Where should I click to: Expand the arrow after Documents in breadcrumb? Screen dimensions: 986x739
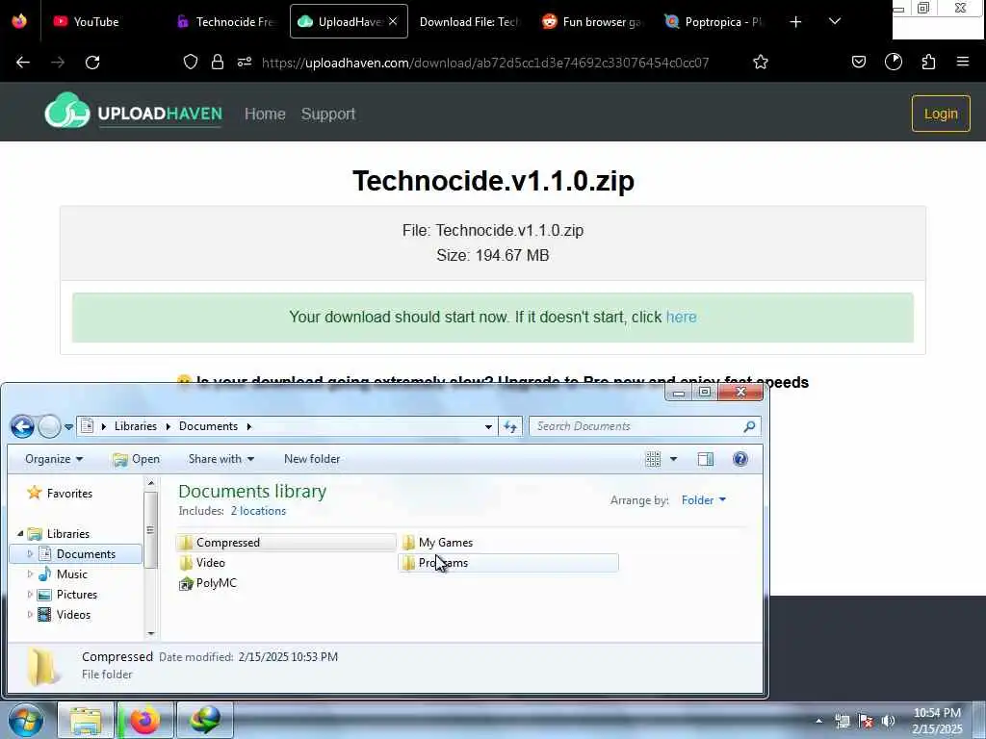coord(249,426)
